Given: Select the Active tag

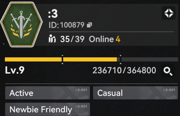Looking at the screenshot, I should tap(47, 93).
